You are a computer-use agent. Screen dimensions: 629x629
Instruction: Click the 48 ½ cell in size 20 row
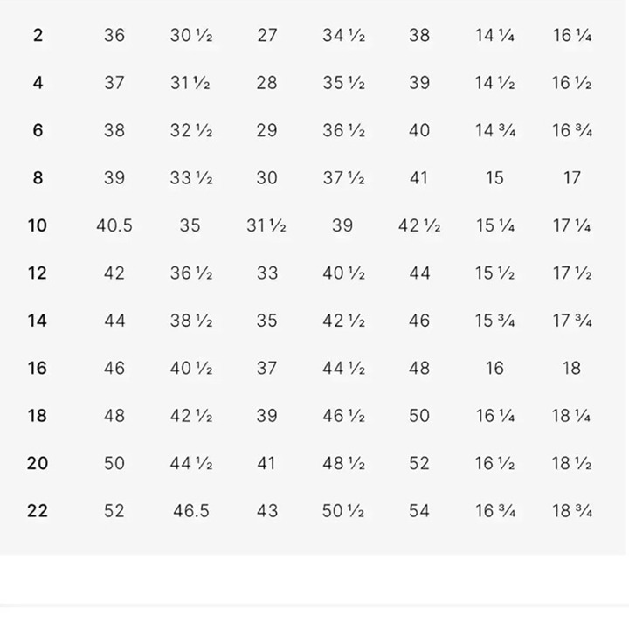(344, 463)
